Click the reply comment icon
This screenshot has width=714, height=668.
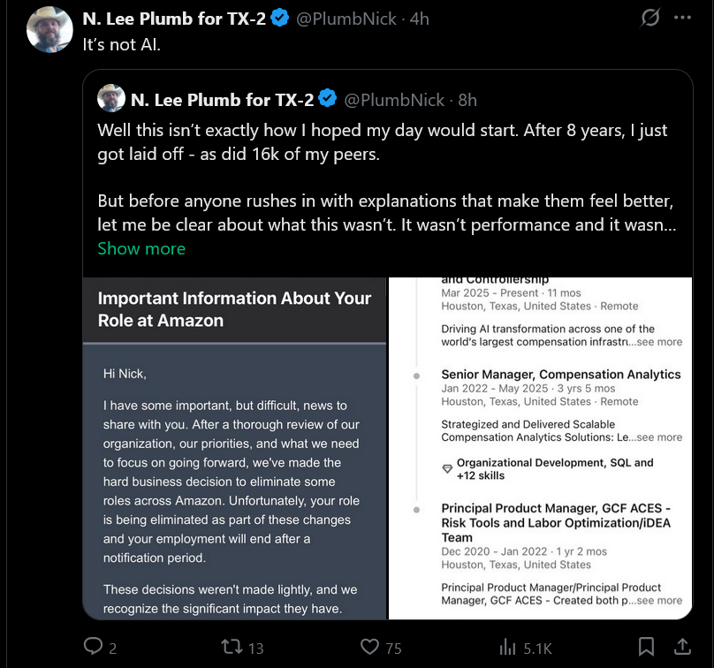point(94,647)
